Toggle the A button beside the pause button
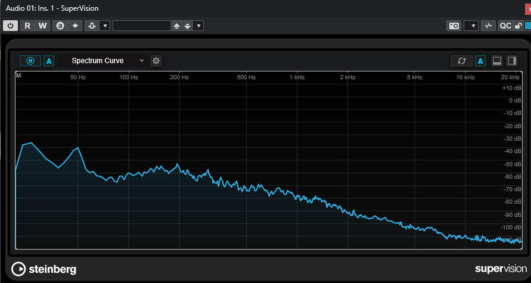 point(49,61)
